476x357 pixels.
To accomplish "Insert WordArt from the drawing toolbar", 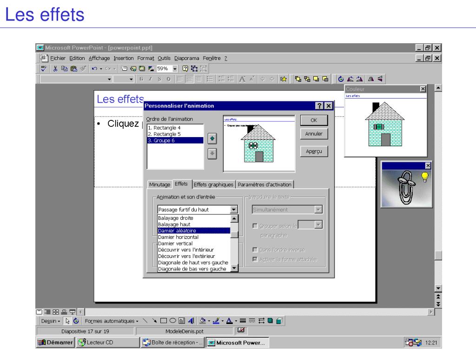I will pos(191,321).
